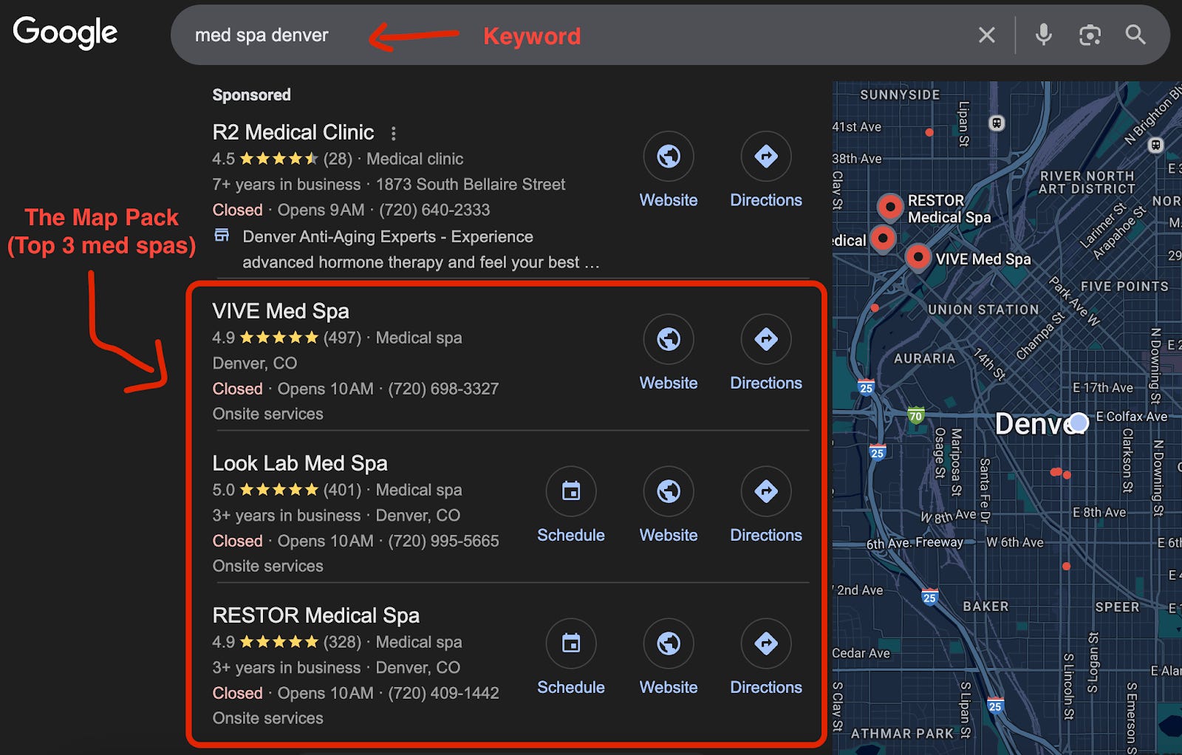Click the Directions label under VIVE Med Spa

point(766,383)
